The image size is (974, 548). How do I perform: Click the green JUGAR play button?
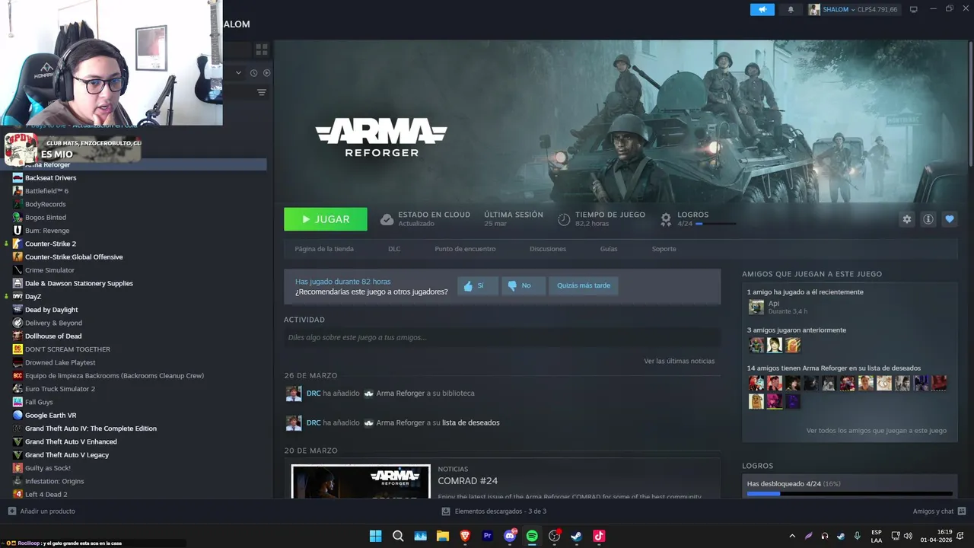pyautogui.click(x=326, y=219)
